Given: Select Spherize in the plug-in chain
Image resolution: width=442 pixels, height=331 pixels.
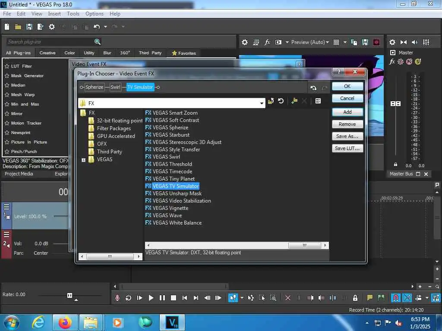Looking at the screenshot, I should pos(95,87).
